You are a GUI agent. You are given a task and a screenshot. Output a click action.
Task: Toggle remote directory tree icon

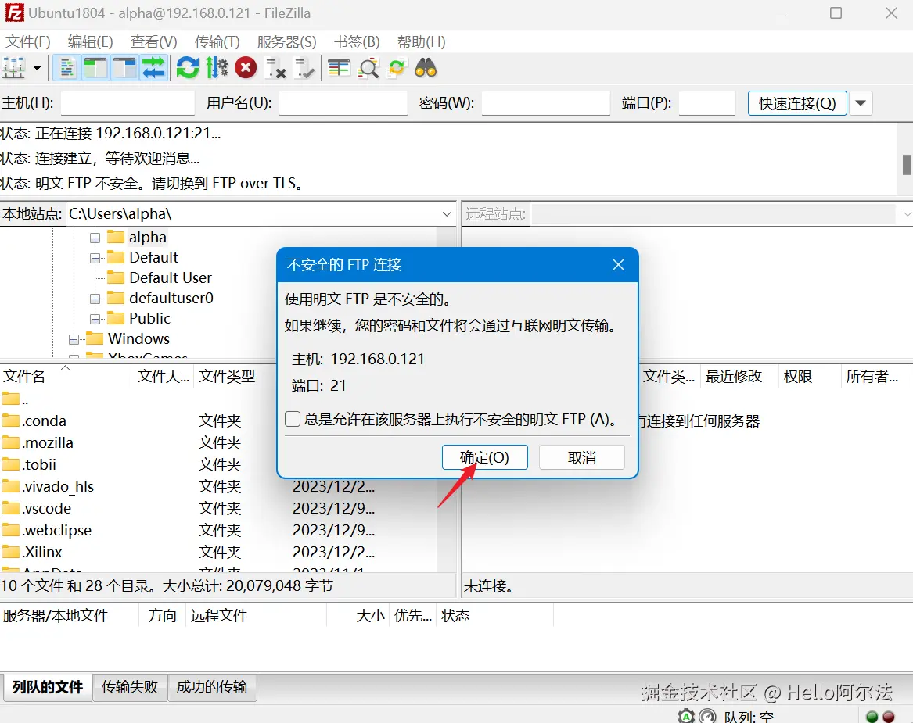(x=124, y=69)
